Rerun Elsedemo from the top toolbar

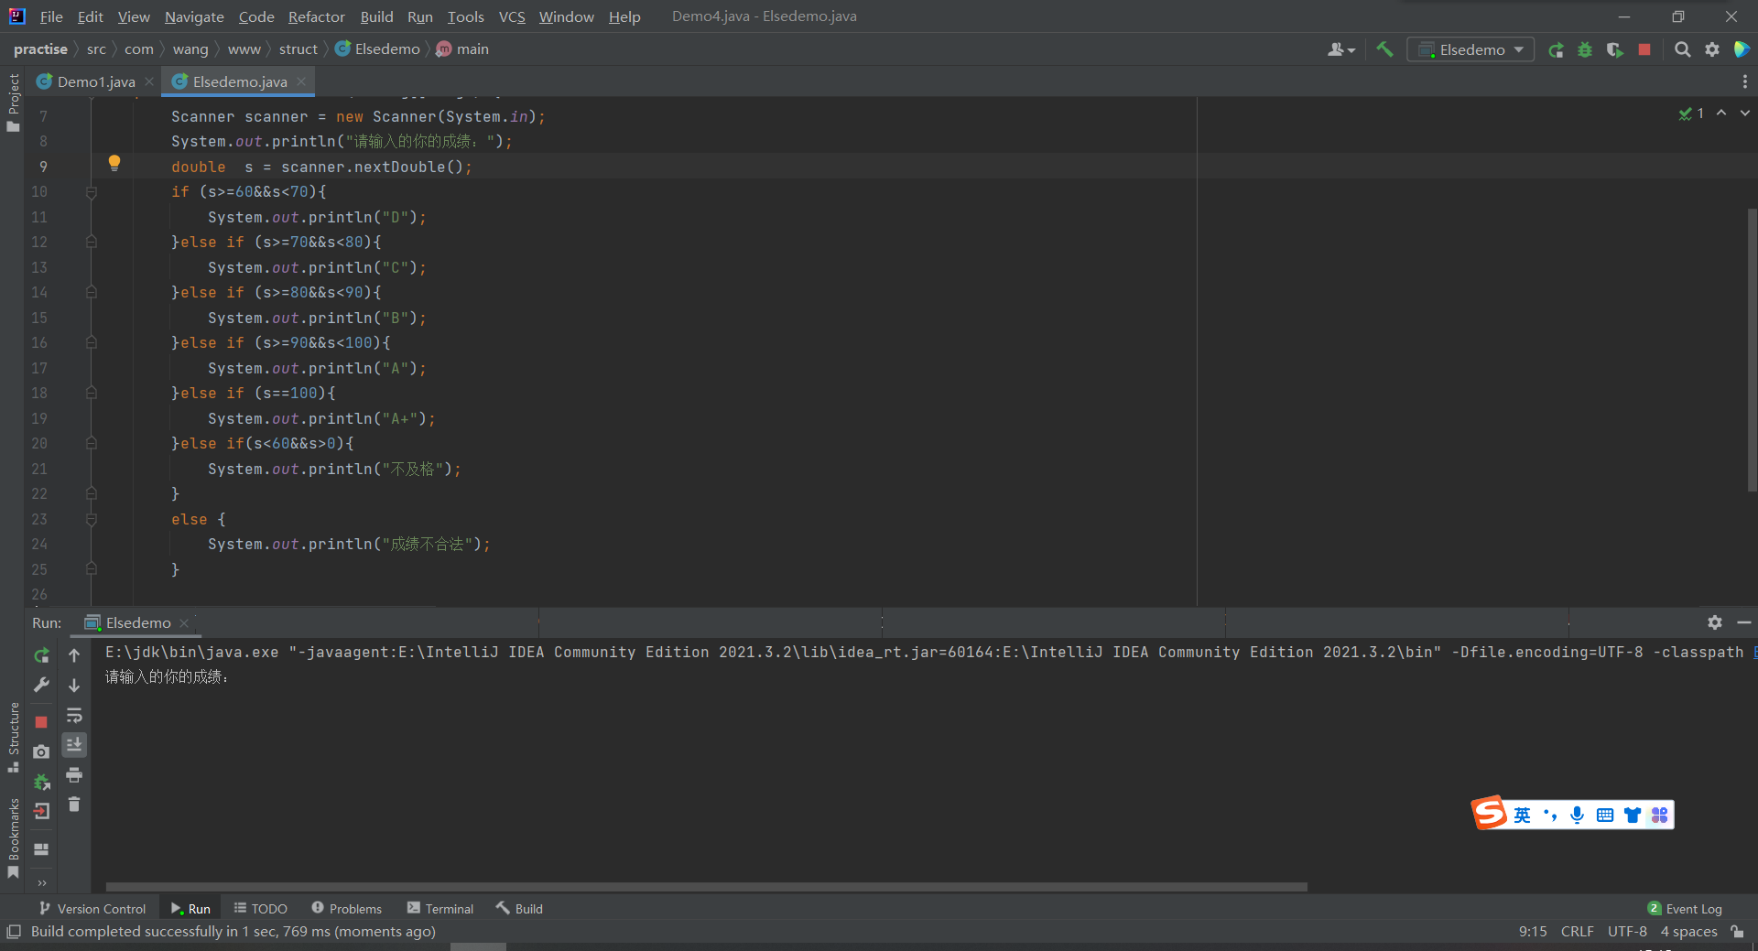[1556, 49]
